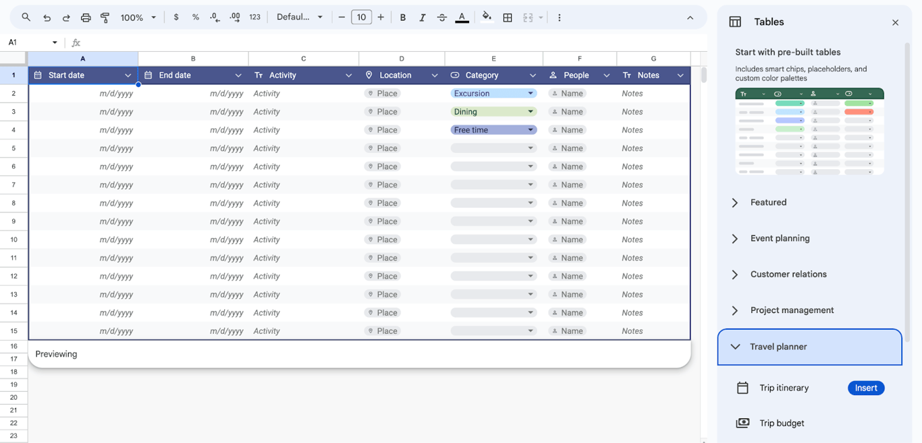922x443 pixels.
Task: Click the Tables panel icon next to title
Action: [x=735, y=22]
